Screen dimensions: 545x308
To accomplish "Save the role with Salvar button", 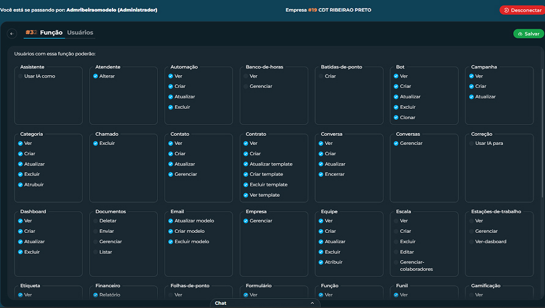I will tap(528, 34).
